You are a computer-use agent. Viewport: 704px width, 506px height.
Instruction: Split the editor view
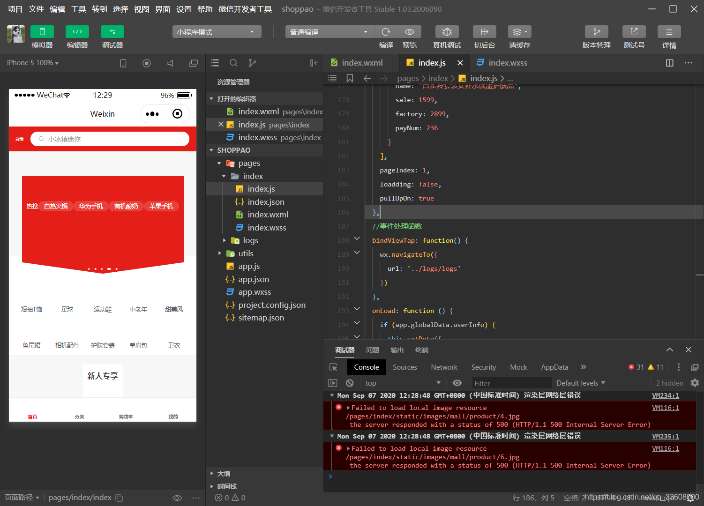(x=670, y=63)
